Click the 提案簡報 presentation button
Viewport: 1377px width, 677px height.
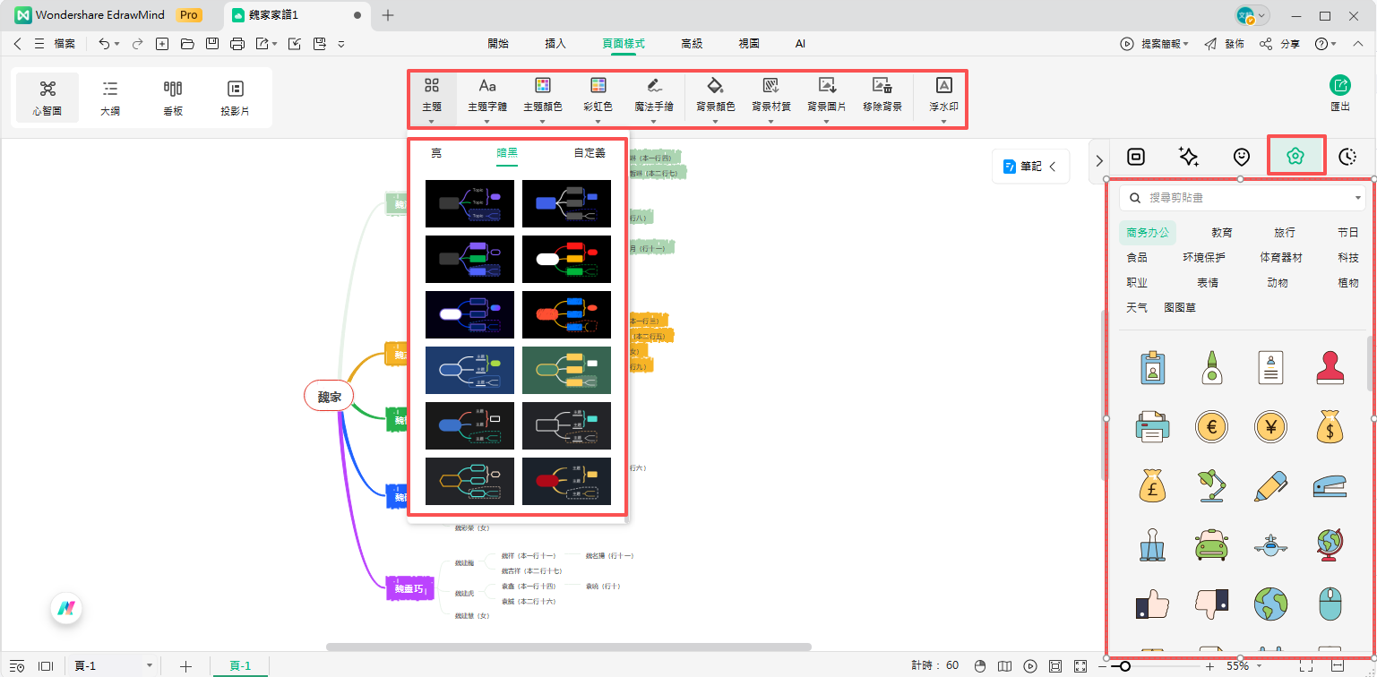pos(1156,42)
